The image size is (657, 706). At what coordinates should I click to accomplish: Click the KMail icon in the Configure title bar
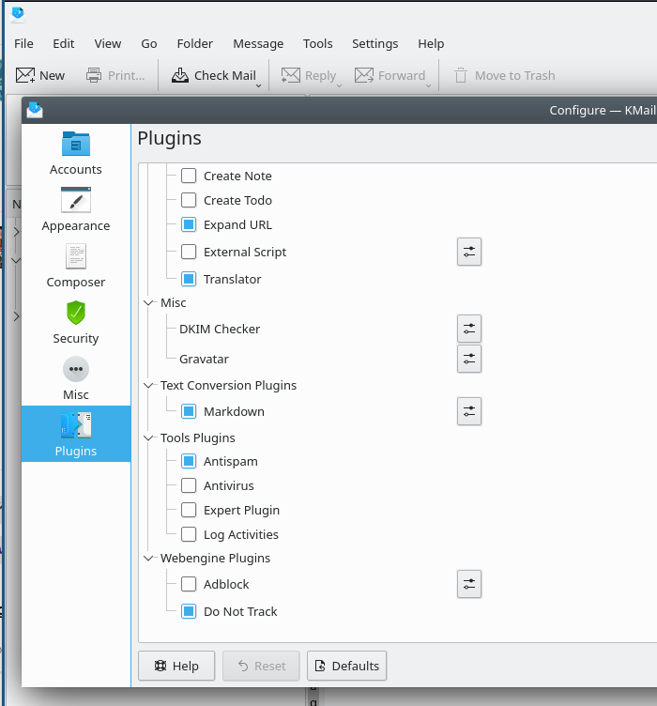[x=35, y=110]
